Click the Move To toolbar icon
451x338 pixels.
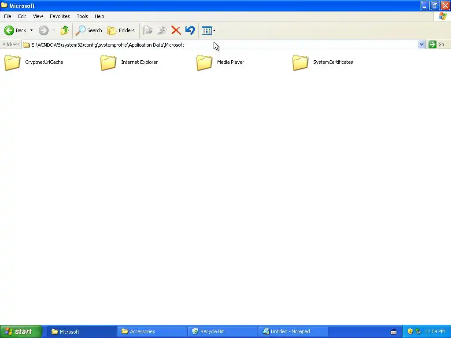pos(148,30)
